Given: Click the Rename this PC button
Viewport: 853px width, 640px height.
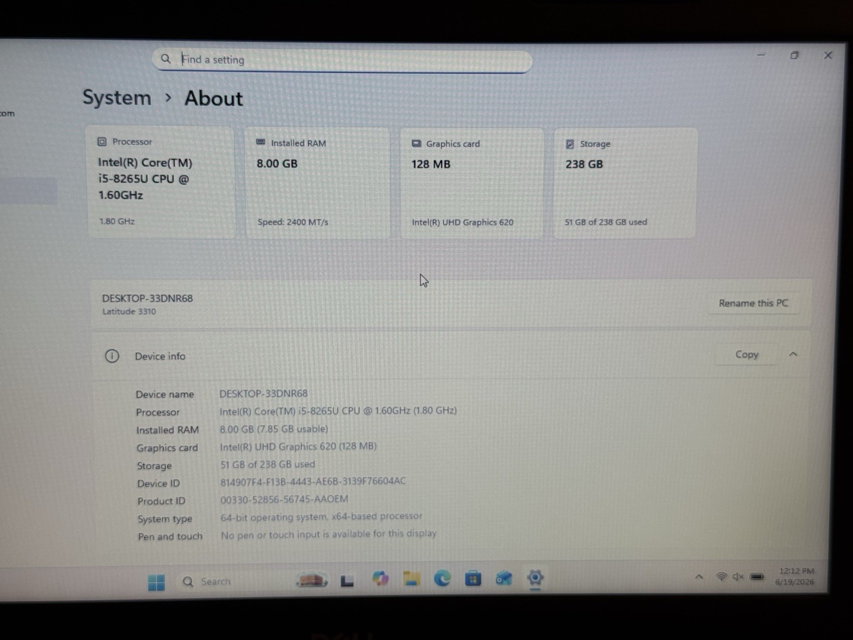Looking at the screenshot, I should coord(753,303).
